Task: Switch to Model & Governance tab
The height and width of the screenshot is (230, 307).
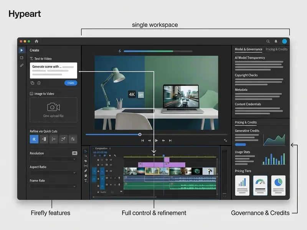Action: click(248, 49)
